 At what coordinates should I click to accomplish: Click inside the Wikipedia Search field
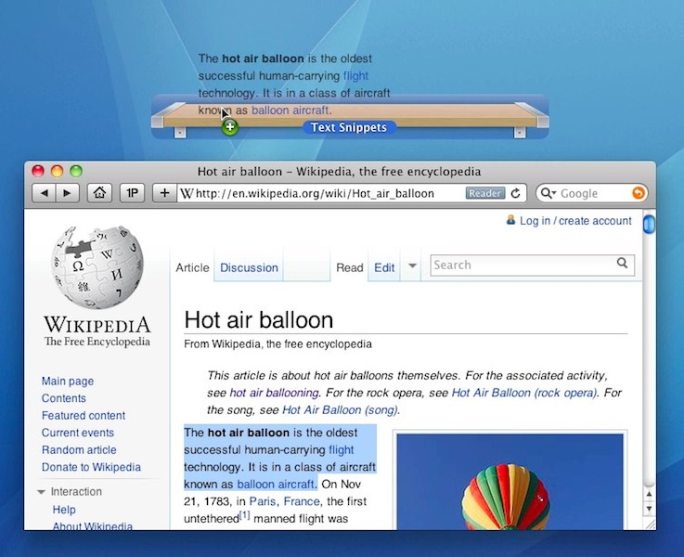[524, 265]
